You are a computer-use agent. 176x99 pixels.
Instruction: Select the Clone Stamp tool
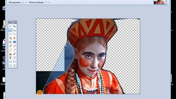coord(10,54)
